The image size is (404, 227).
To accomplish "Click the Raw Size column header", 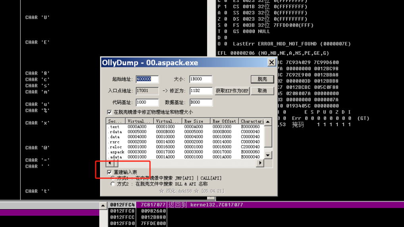I will click(196, 121).
